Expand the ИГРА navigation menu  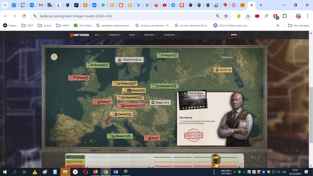coord(99,35)
